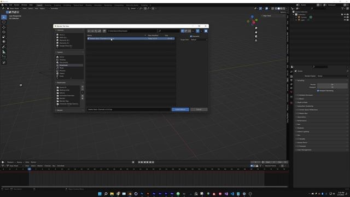
Task: Hide Light object with eye icon
Action: (345, 20)
